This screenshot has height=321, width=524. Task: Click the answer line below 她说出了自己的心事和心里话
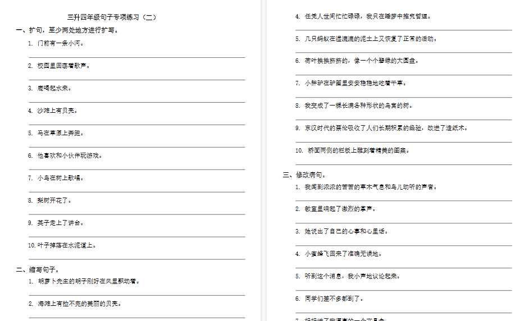pos(404,245)
